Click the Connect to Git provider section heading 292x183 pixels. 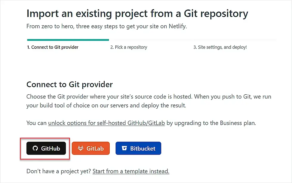click(69, 85)
